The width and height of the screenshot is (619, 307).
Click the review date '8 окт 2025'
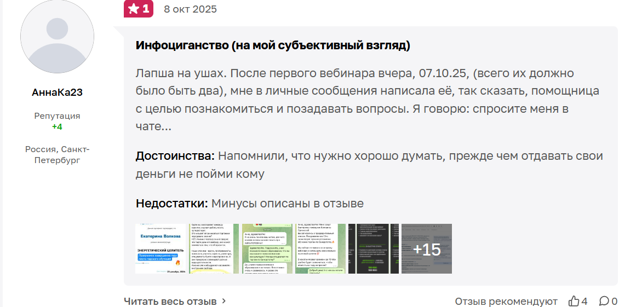point(190,9)
